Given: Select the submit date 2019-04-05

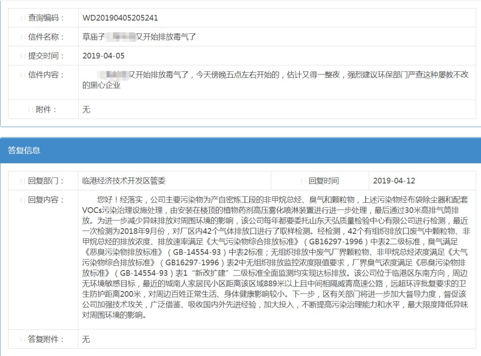Looking at the screenshot, I should 103,56.
